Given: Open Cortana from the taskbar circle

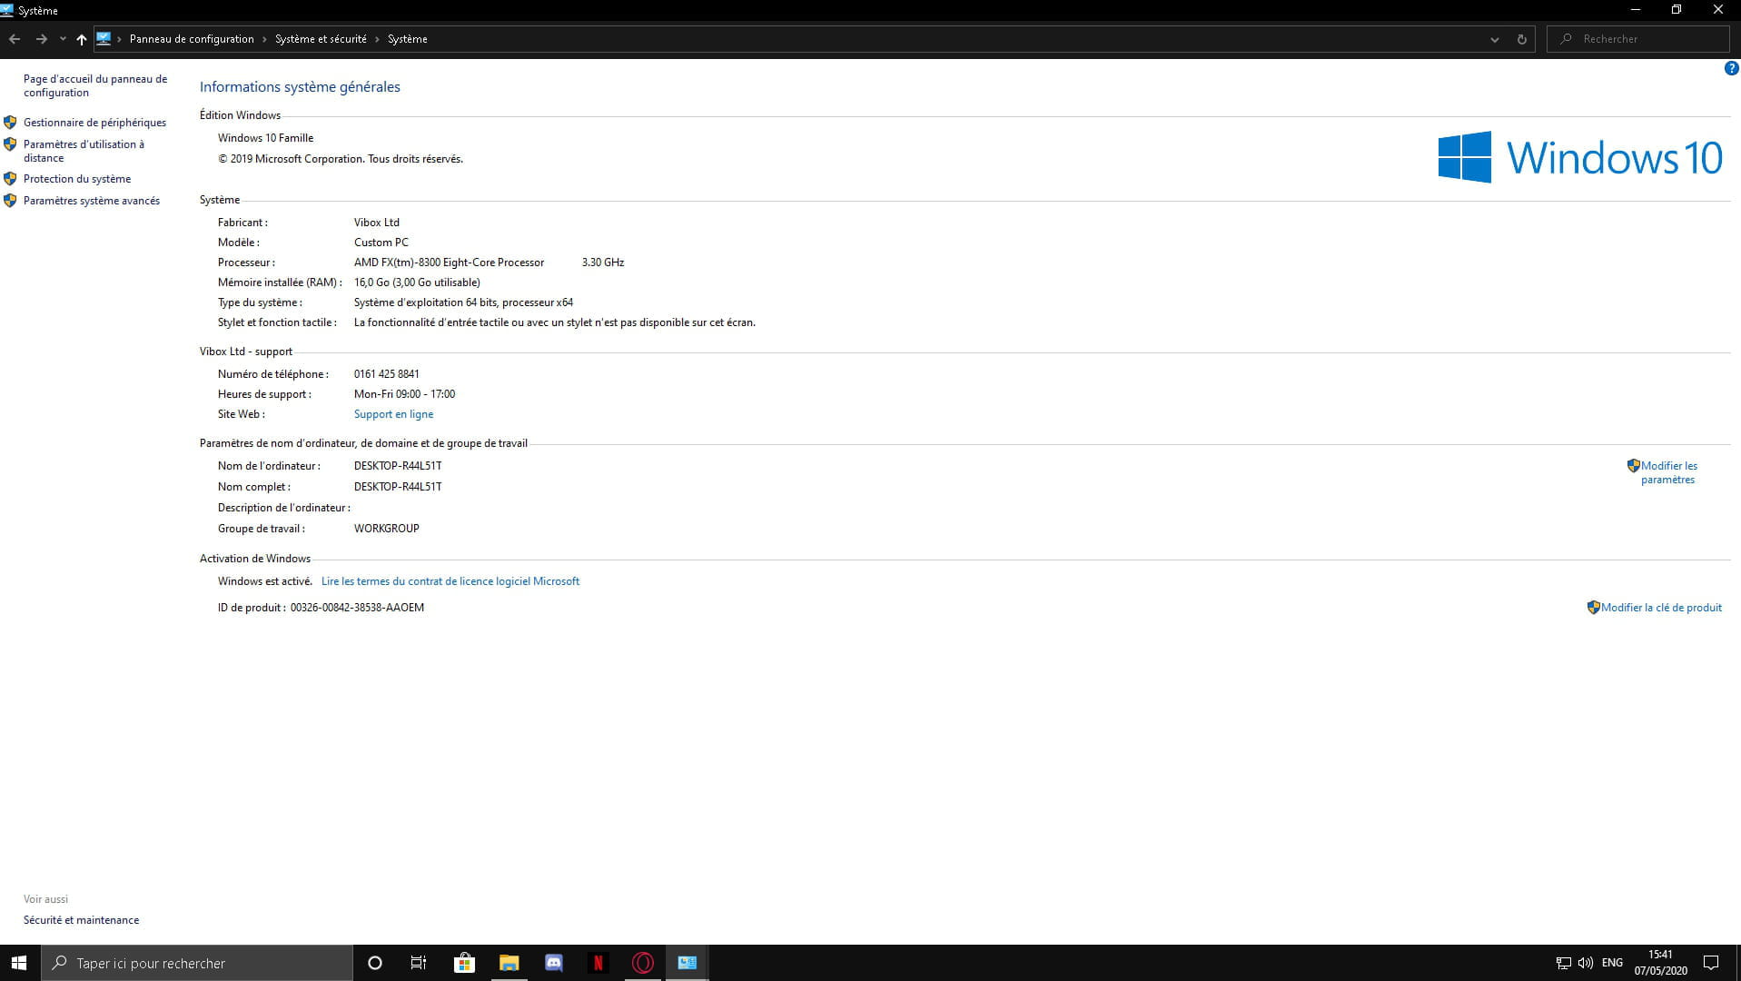Looking at the screenshot, I should click(374, 963).
